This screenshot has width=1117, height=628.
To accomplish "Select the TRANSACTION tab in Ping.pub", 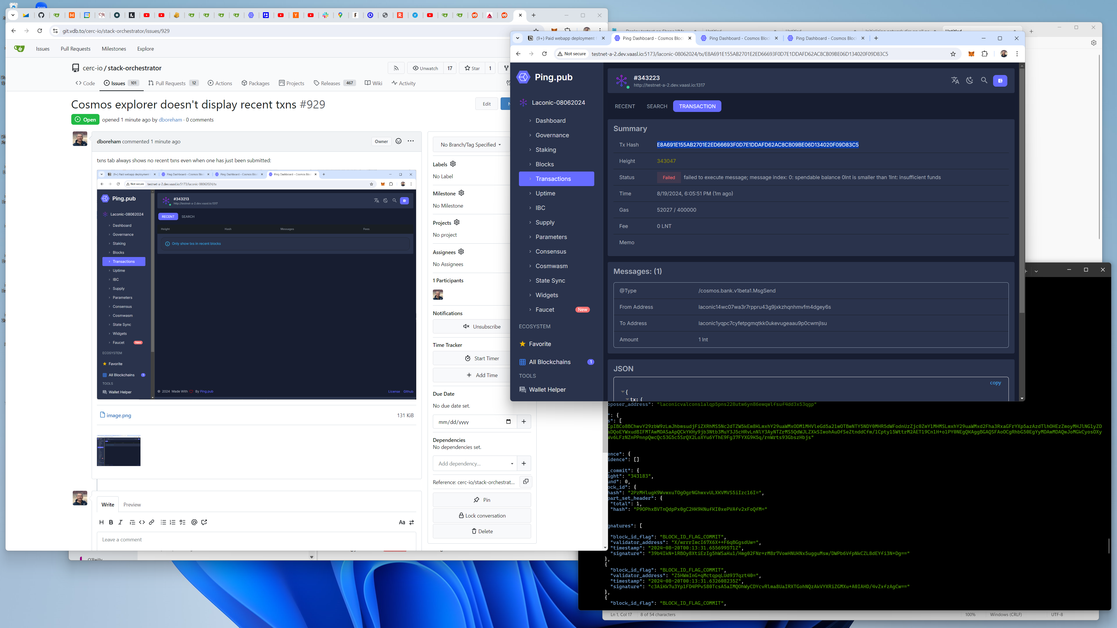I will [x=697, y=106].
